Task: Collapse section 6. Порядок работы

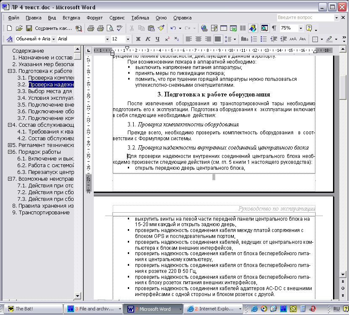Action: (x=10, y=152)
